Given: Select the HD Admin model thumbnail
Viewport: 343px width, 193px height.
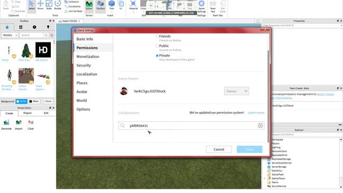Looking at the screenshot, I should click(x=43, y=50).
